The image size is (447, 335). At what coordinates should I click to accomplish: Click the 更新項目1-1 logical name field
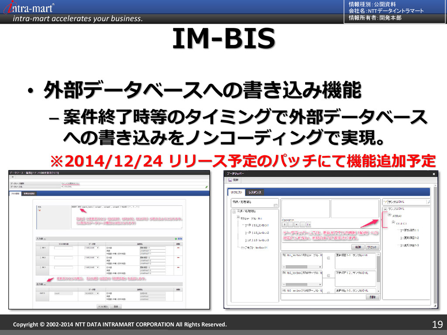point(152,248)
